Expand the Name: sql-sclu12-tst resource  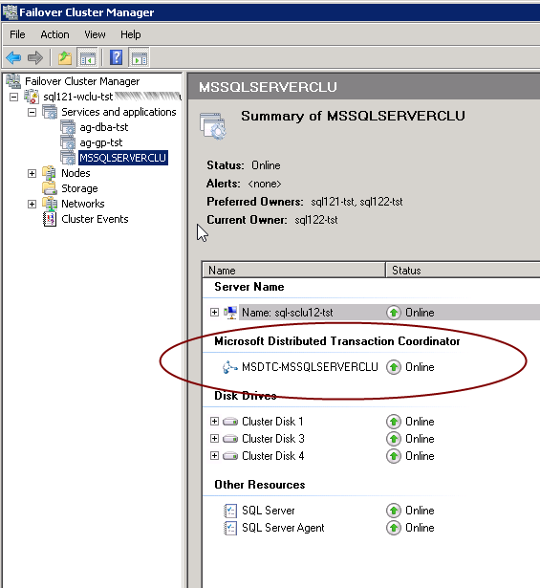click(214, 313)
